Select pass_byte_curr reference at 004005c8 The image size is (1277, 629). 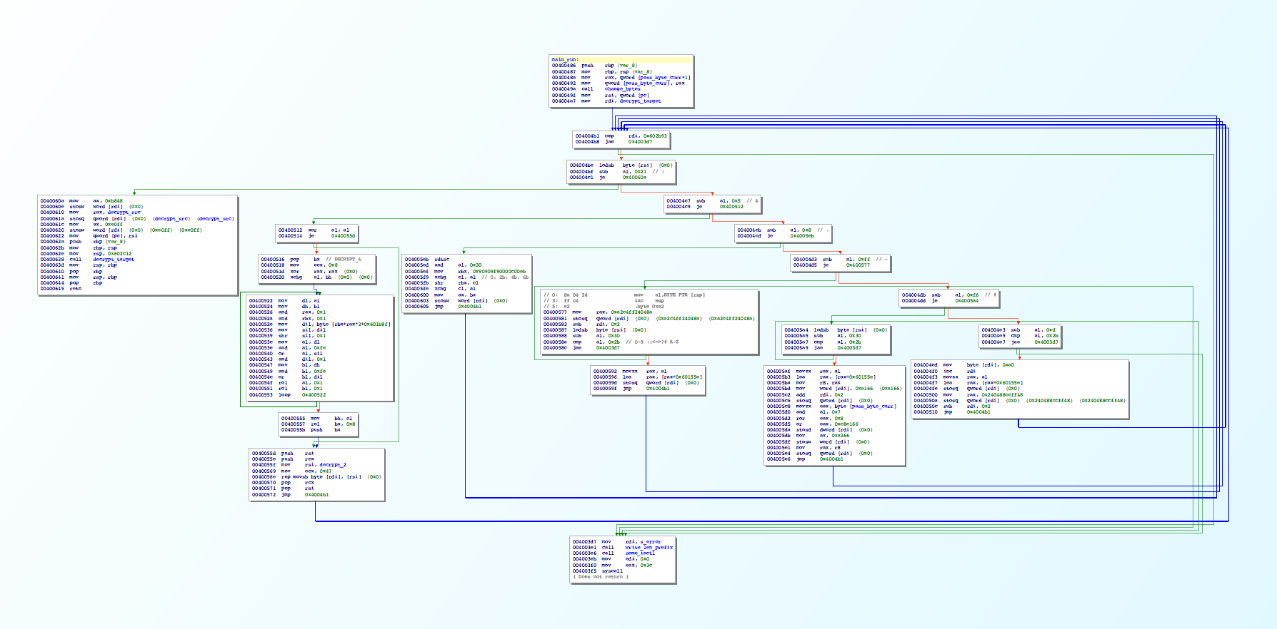(x=872, y=406)
